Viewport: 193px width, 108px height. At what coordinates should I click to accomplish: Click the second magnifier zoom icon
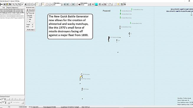[16, 4]
